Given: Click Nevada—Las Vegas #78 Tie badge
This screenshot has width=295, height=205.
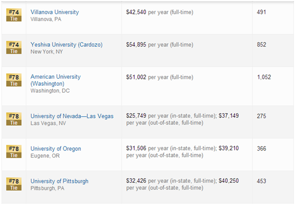Looking at the screenshot, I should point(14,119).
